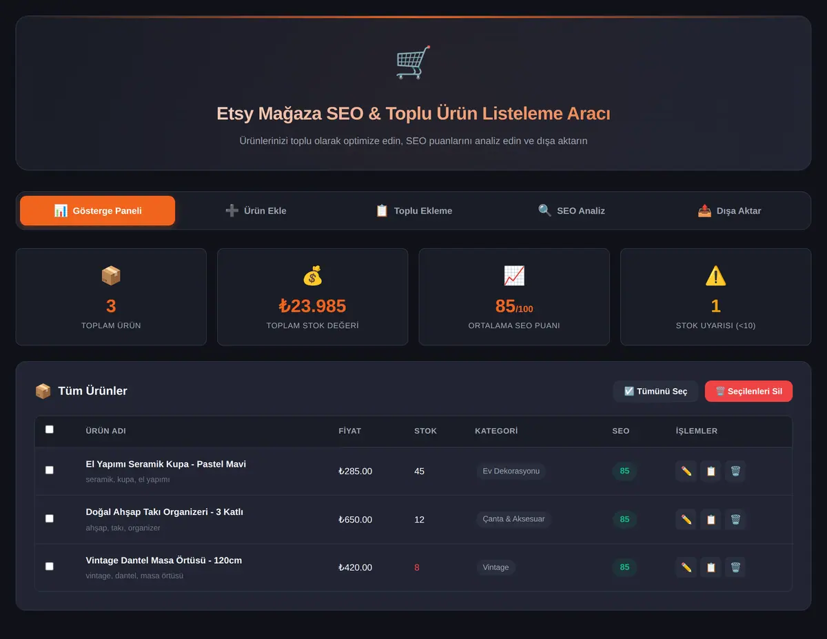827x639 pixels.
Task: Open the Gösterge Paneli tab
Action: (97, 210)
